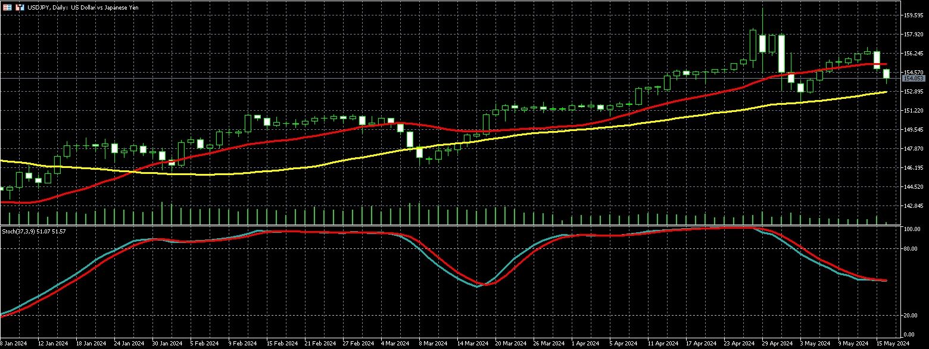Click the 17 Apr 2024 date label

pyautogui.click(x=701, y=344)
